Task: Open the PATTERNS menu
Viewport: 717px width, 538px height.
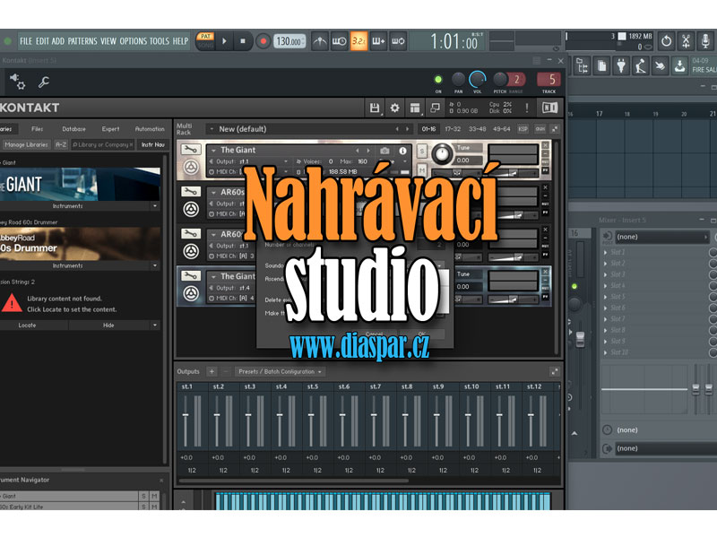Action: (x=82, y=41)
